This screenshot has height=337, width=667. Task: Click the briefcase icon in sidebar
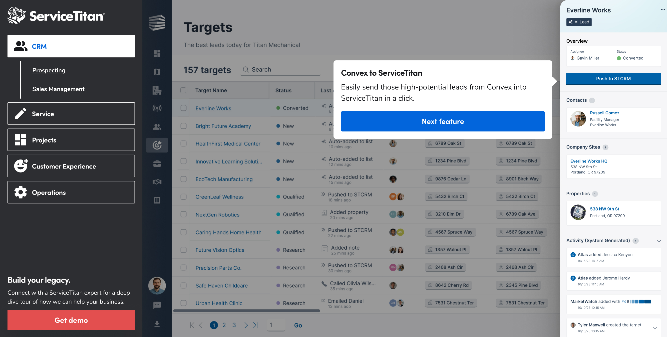[x=157, y=163]
